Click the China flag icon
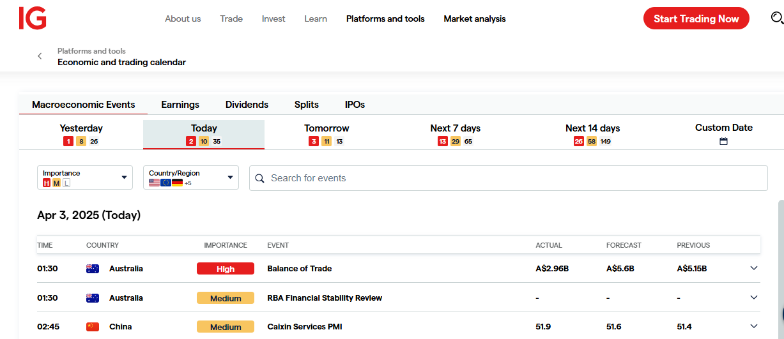The width and height of the screenshot is (784, 339). [93, 327]
